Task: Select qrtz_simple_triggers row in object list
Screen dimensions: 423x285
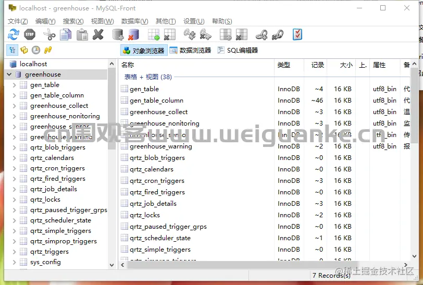Action: [265, 250]
